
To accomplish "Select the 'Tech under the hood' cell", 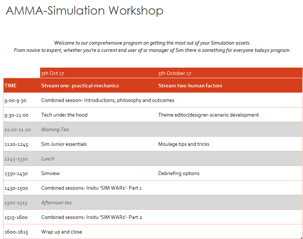I will point(64,115).
